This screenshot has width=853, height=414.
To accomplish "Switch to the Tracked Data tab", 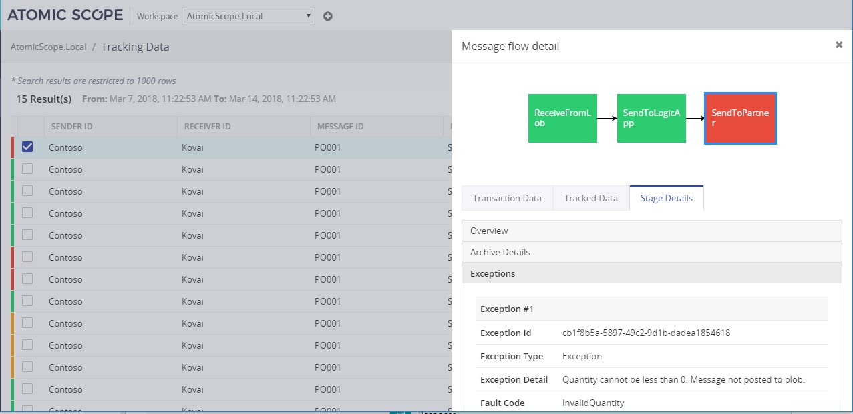I will pos(590,198).
